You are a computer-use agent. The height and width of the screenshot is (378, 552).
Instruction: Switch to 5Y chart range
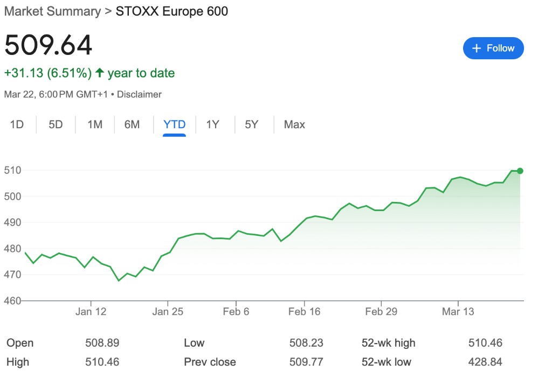(x=252, y=124)
